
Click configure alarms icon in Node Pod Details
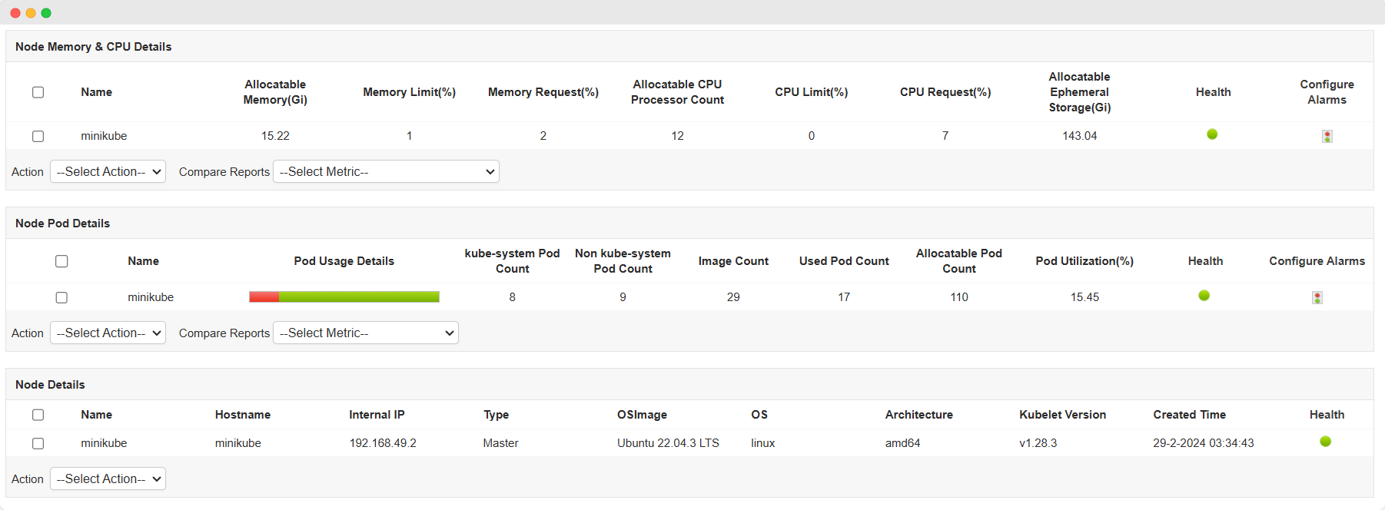pyautogui.click(x=1317, y=297)
